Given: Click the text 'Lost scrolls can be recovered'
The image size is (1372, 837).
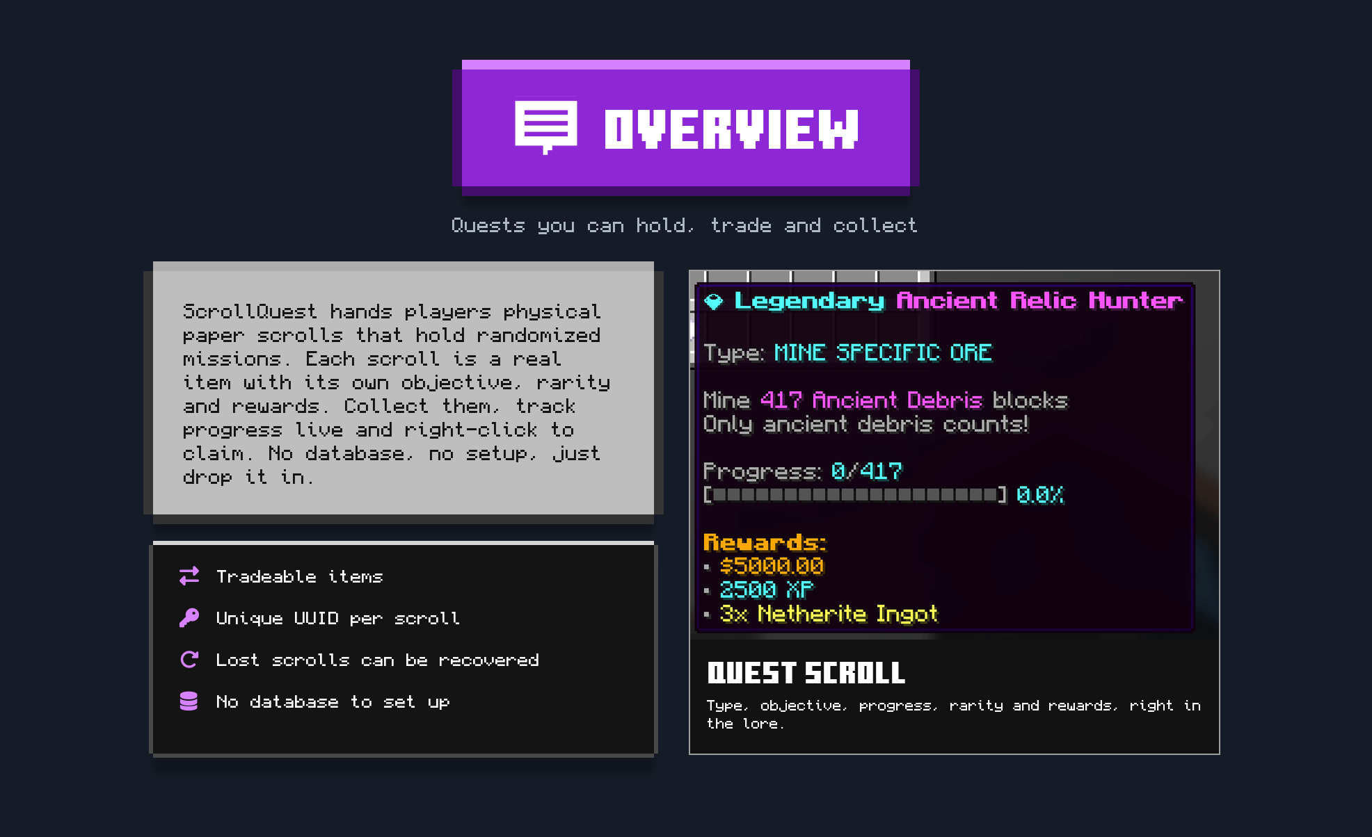Looking at the screenshot, I should click(x=378, y=660).
